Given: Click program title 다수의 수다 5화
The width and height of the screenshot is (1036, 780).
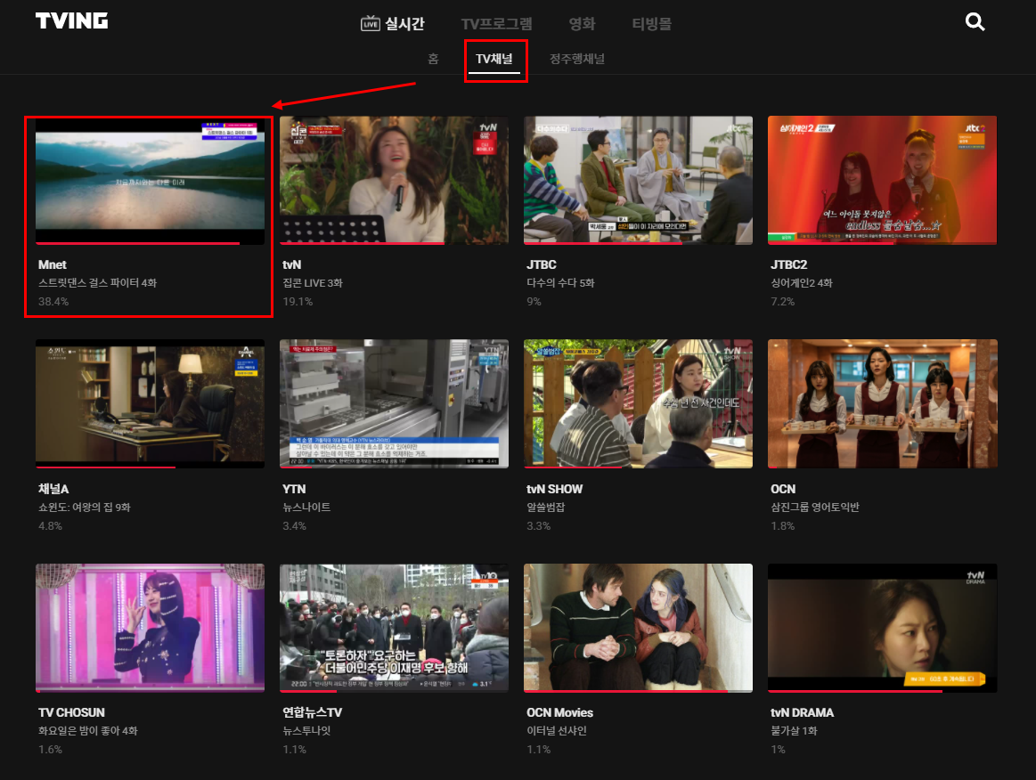Looking at the screenshot, I should point(560,282).
